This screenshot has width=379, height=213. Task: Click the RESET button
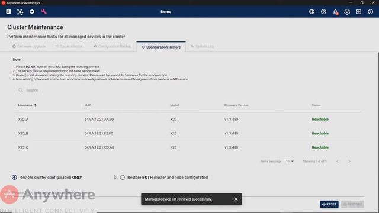coord(329,204)
